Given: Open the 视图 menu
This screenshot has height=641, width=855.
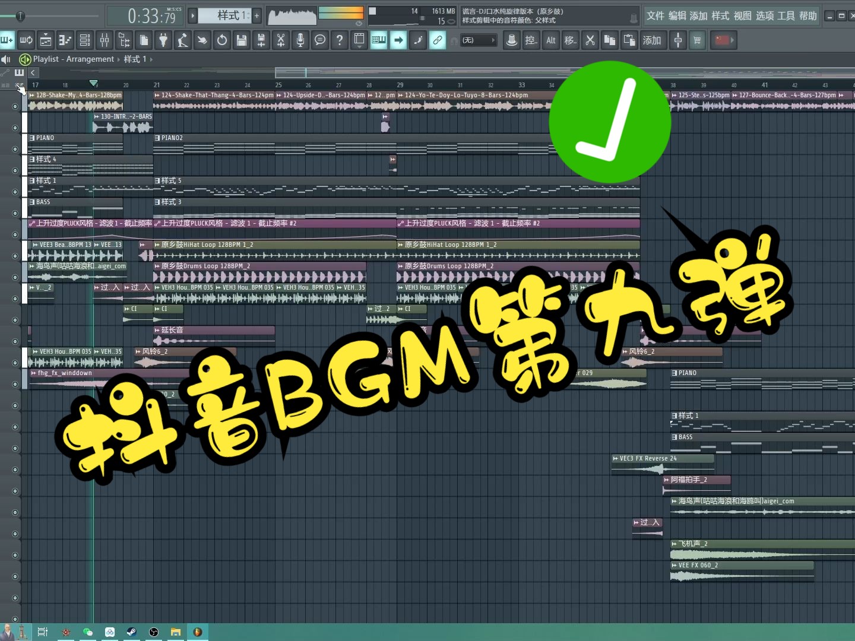Looking at the screenshot, I should pos(742,15).
